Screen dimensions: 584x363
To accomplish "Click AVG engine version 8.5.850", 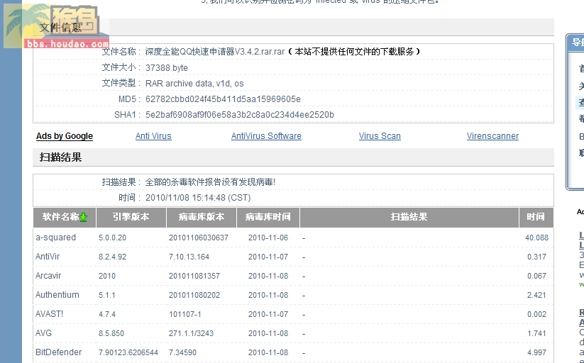I will click(x=111, y=333).
